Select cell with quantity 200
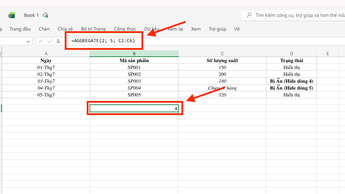Screen dimensions: 345x194 (x=222, y=74)
